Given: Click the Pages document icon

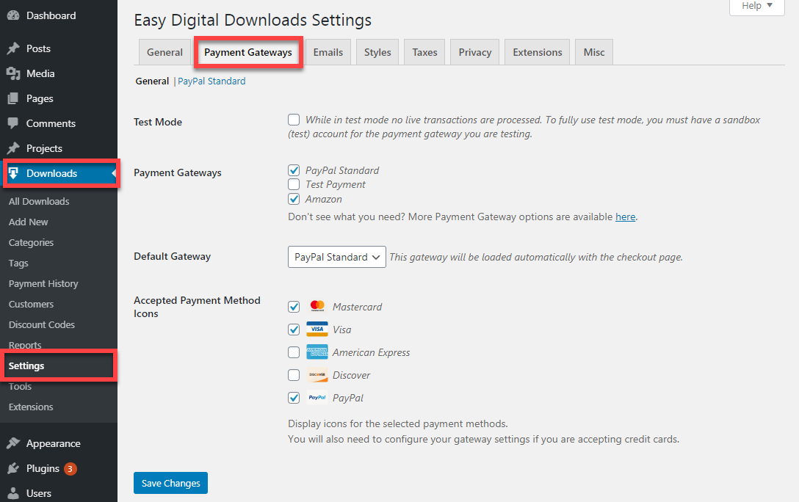Looking at the screenshot, I should click(13, 98).
